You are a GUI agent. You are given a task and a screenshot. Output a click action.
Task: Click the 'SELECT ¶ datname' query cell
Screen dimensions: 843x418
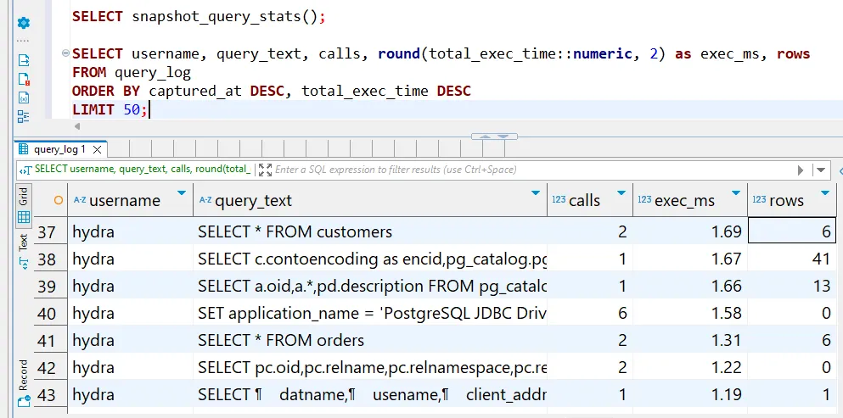(370, 394)
